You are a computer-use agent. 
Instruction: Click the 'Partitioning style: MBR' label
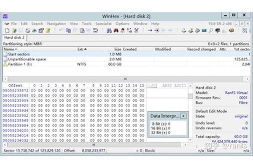22,44
